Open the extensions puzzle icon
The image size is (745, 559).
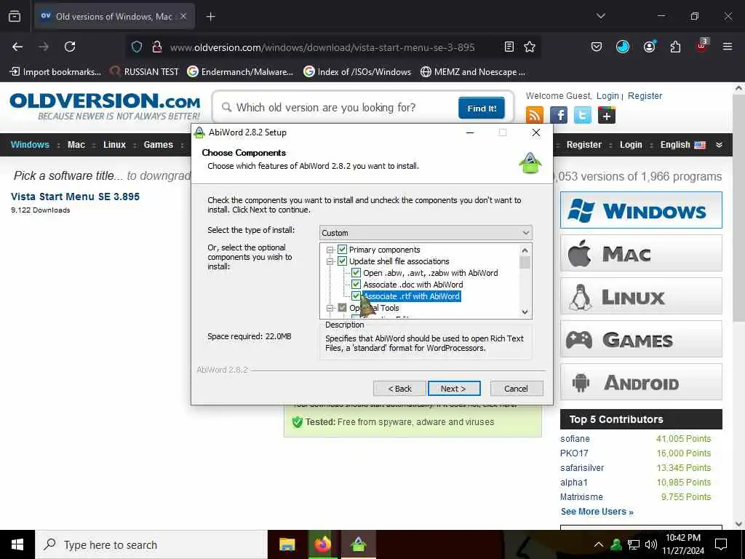click(675, 47)
